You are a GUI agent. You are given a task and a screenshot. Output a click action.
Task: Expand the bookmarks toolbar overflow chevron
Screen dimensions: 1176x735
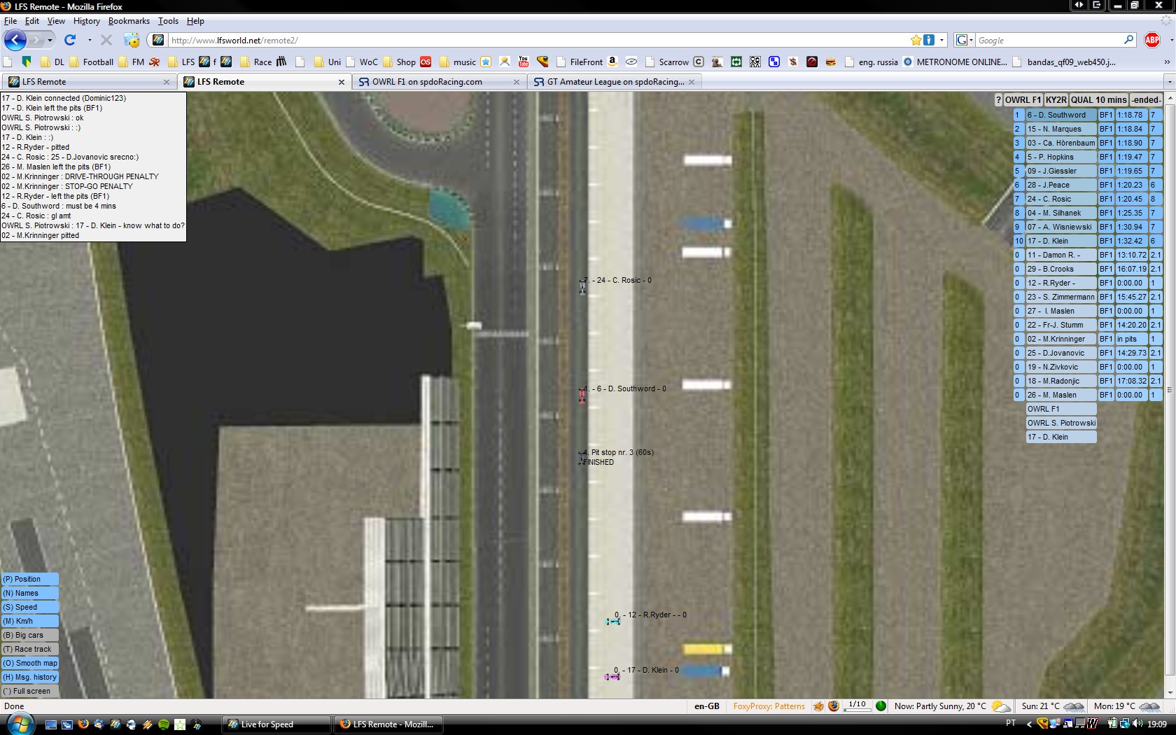[1167, 62]
